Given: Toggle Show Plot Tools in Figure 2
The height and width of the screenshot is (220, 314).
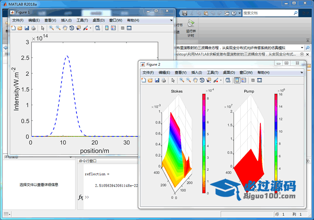Looking at the screenshot, I should click(260, 80).
